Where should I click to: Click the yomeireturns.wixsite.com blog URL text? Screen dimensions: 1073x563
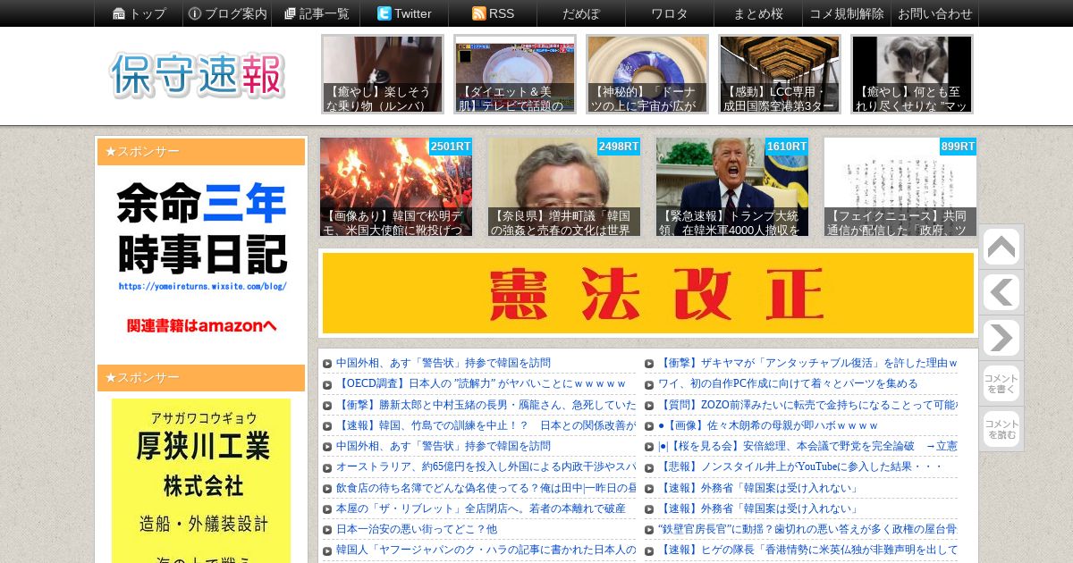203,286
